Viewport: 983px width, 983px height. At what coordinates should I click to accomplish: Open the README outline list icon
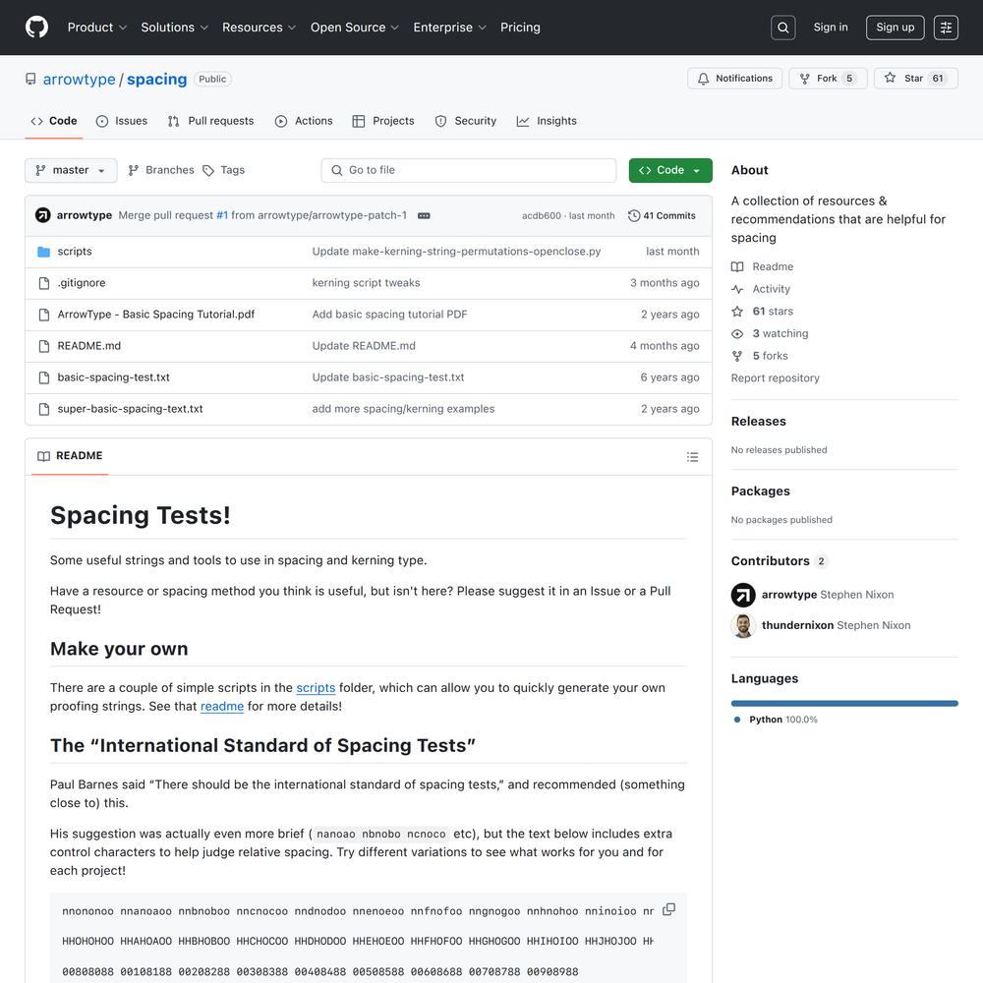click(692, 457)
